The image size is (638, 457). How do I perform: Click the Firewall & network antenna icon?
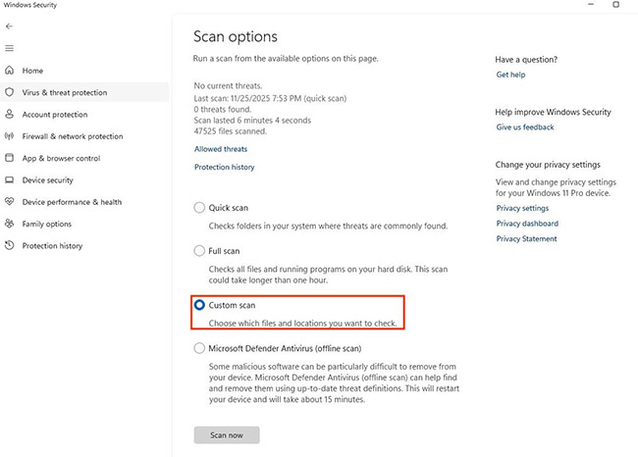pos(9,136)
